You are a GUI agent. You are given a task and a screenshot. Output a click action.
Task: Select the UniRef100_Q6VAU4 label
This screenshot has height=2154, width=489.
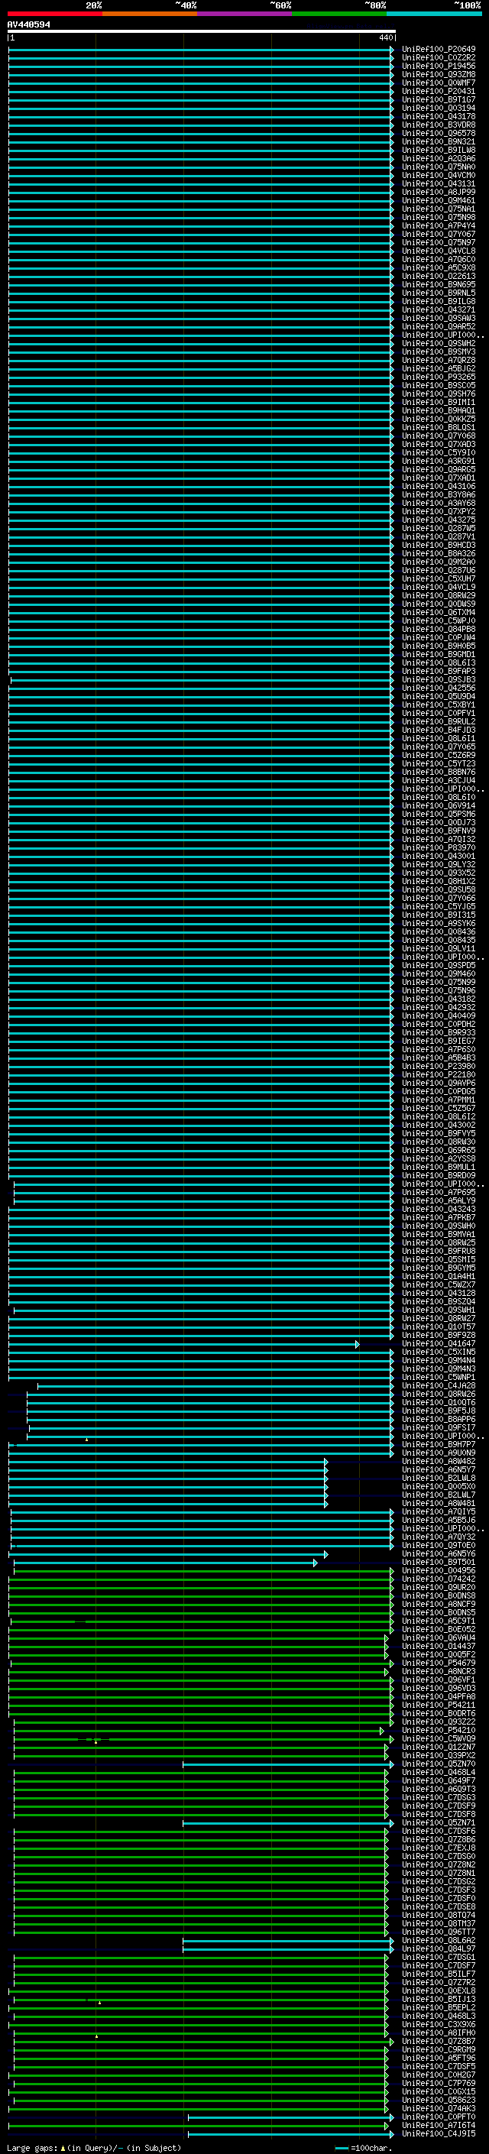click(438, 1638)
